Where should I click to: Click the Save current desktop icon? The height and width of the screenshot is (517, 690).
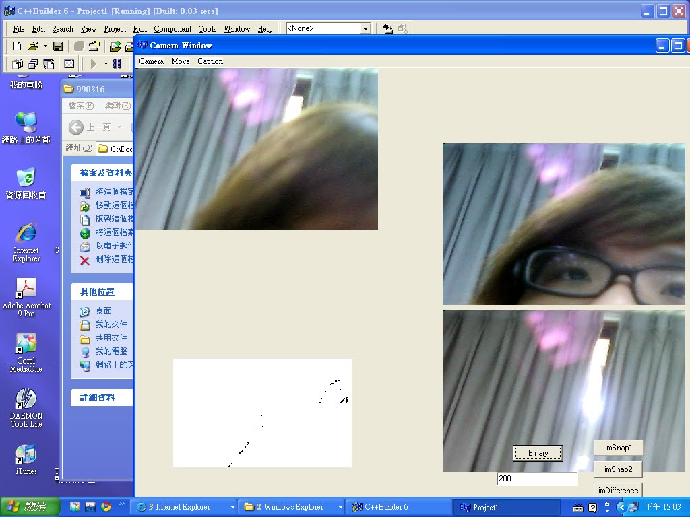click(x=387, y=28)
